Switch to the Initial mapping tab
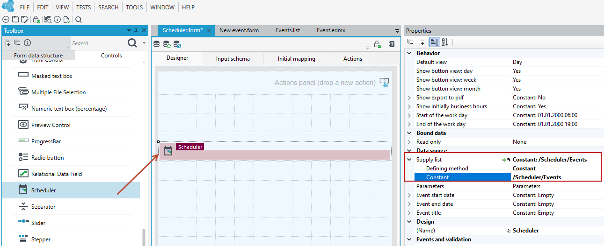The height and width of the screenshot is (246, 604). [297, 59]
